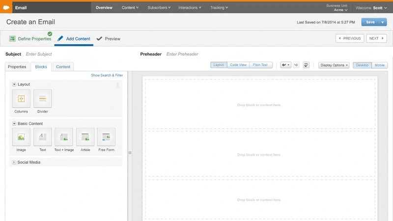This screenshot has height=221, width=393.
Task: Click the spell check icon
Action: tap(306, 65)
